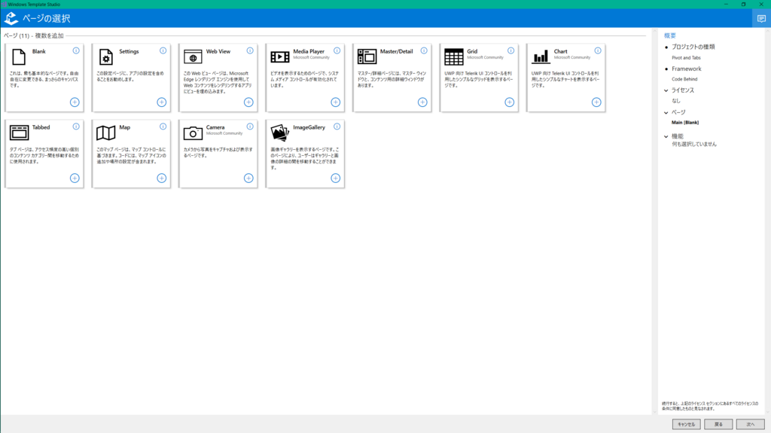Click the Settings gear document icon
Screen dimensions: 771x433
pyautogui.click(x=105, y=56)
